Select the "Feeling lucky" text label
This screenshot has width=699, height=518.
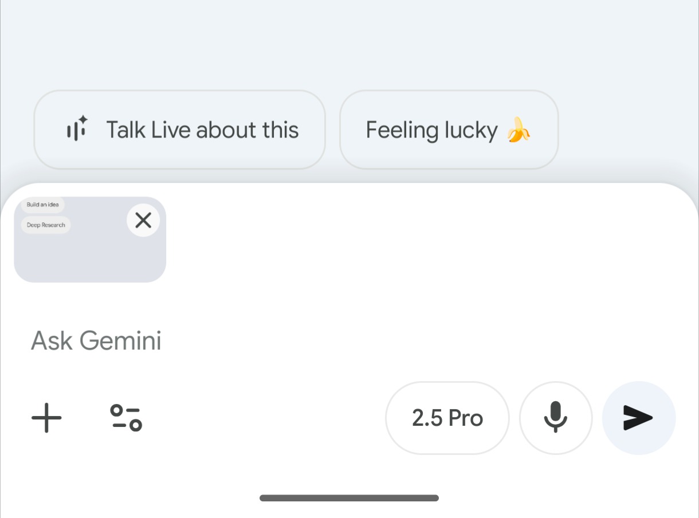[431, 130]
